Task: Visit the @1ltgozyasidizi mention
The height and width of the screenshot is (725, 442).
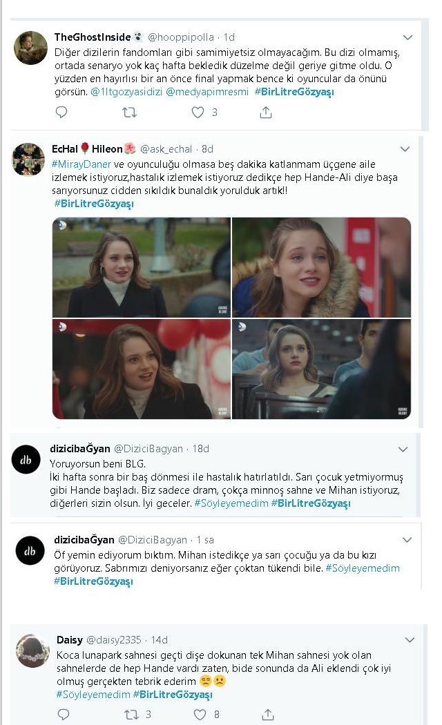Action: point(126,92)
